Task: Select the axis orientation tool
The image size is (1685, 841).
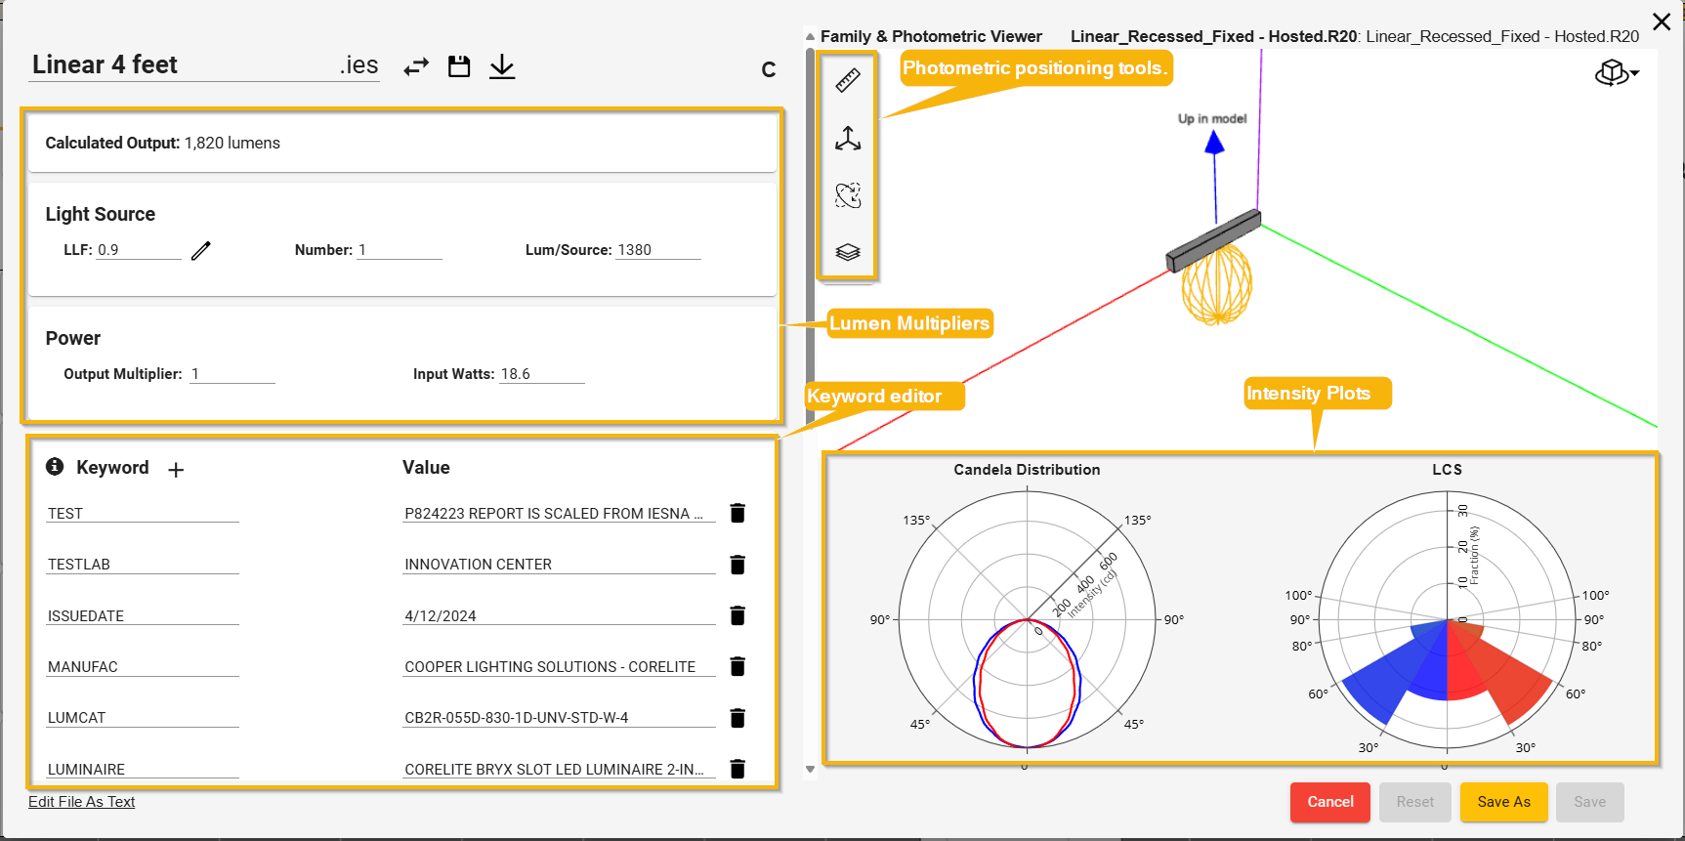Action: [x=848, y=139]
